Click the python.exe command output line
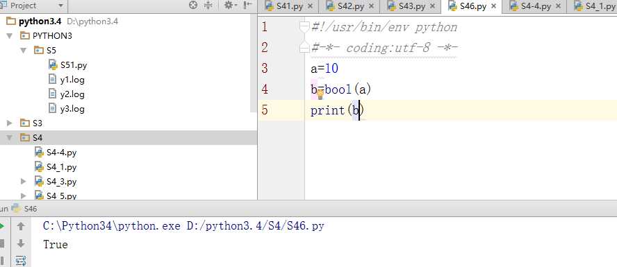This screenshot has width=617, height=267. click(x=183, y=226)
